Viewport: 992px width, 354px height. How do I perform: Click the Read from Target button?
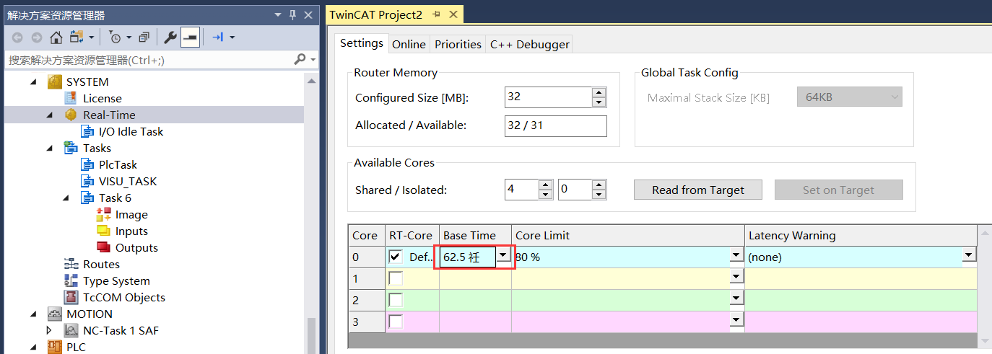pyautogui.click(x=697, y=190)
